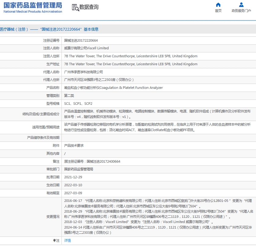Click model value SC1、SCP1、SCP2
The width and height of the screenshot is (256, 246).
click(x=78, y=104)
